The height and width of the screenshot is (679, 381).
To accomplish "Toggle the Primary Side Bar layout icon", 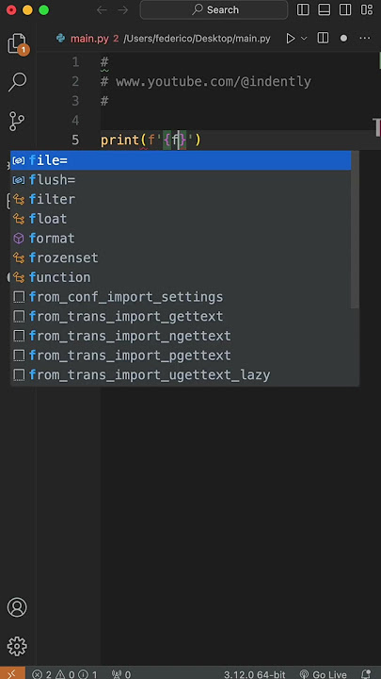I will click(303, 9).
